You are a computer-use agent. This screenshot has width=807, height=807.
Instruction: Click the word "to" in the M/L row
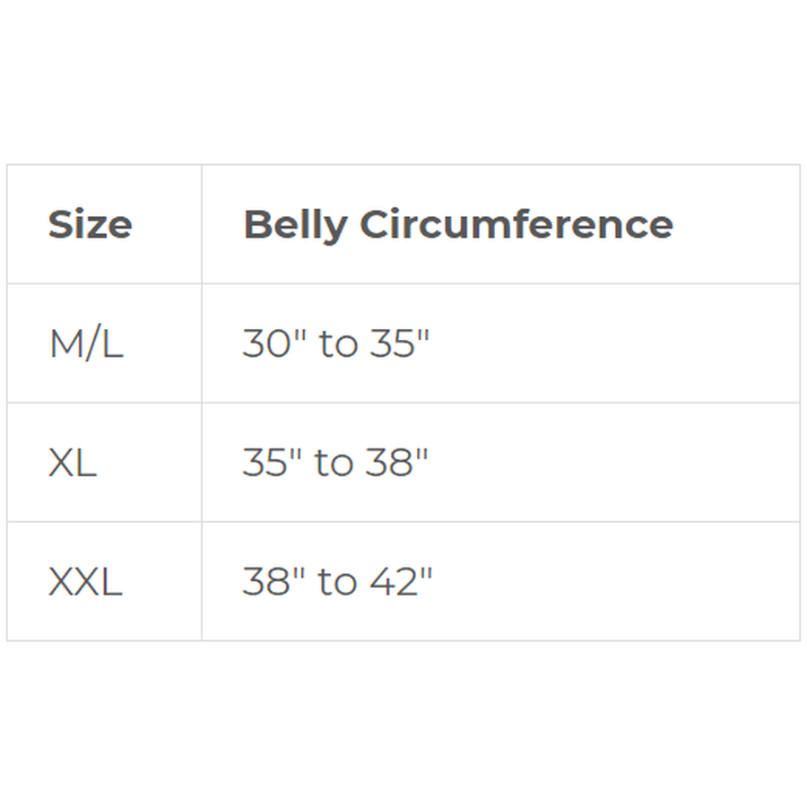338,343
